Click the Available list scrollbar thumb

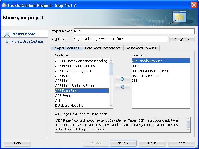(x=111, y=69)
